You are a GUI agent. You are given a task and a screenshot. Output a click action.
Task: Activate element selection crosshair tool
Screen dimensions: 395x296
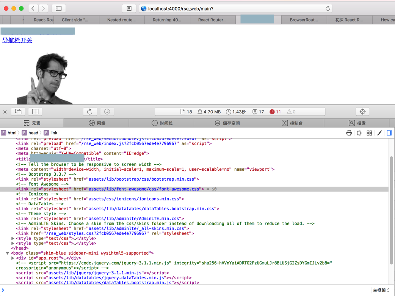362,112
